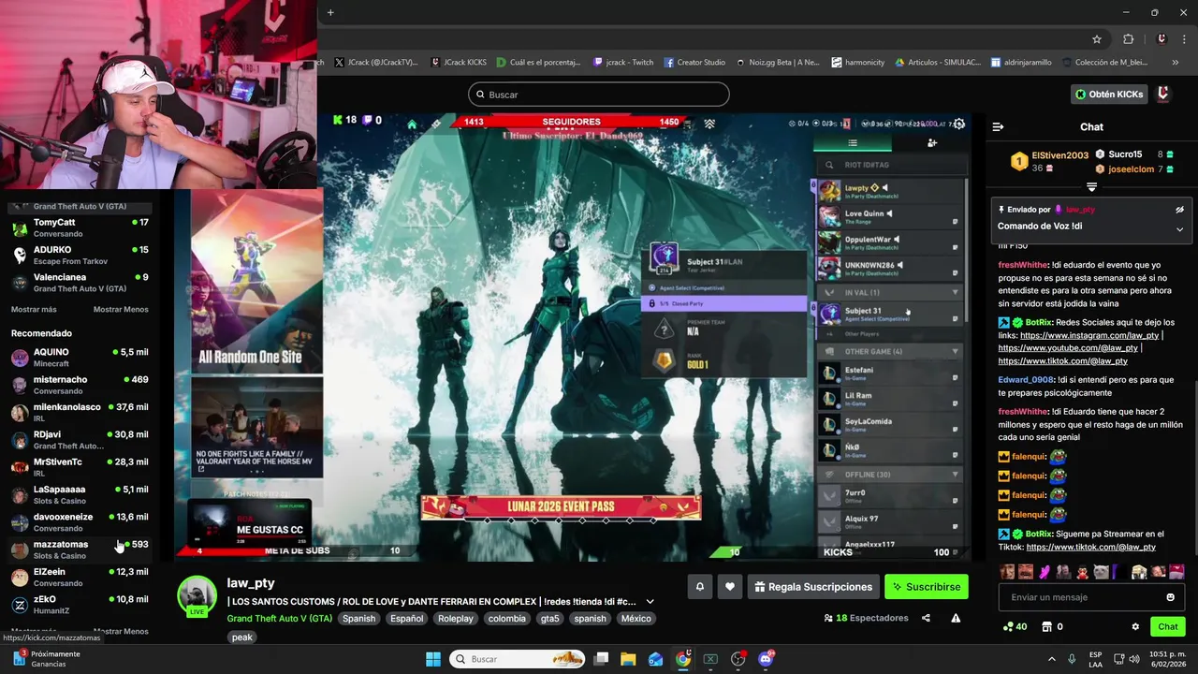Show more bookmarks with the double chevron
This screenshot has width=1198, height=674.
pos(1176,63)
